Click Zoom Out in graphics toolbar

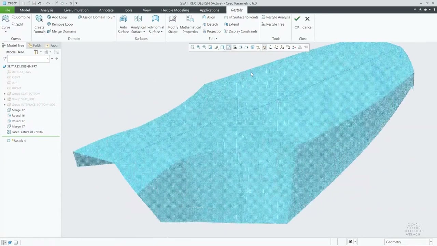[204, 47]
